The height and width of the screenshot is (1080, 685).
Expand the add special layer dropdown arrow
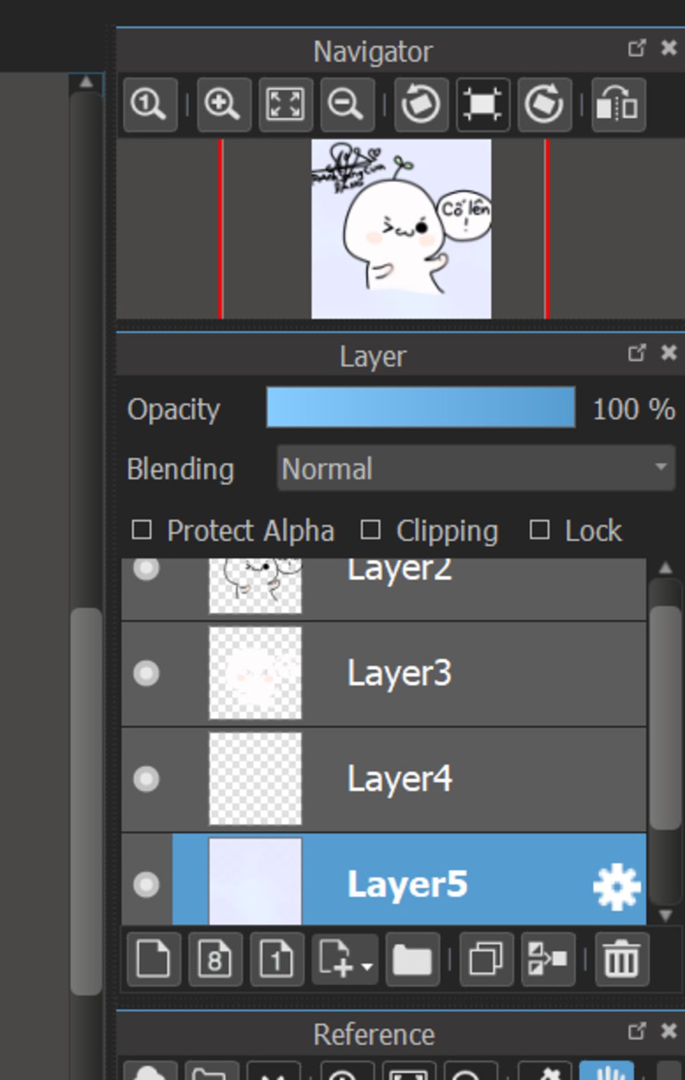367,966
